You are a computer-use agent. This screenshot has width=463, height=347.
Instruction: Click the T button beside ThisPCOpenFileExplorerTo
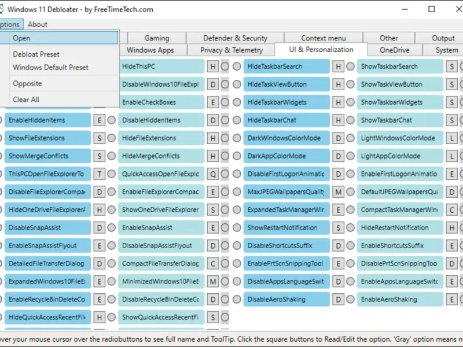click(x=99, y=174)
